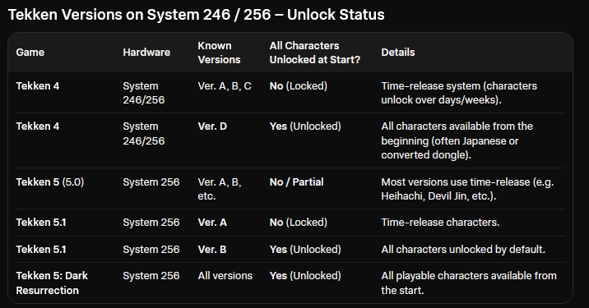Screen dimensions: 589x308
Task: Click the Known Versions column header
Action: coord(219,53)
